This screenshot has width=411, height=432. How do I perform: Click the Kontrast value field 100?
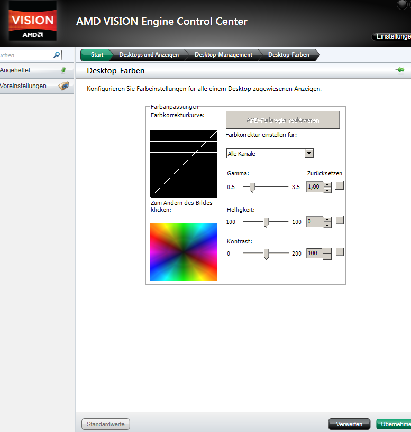point(314,253)
